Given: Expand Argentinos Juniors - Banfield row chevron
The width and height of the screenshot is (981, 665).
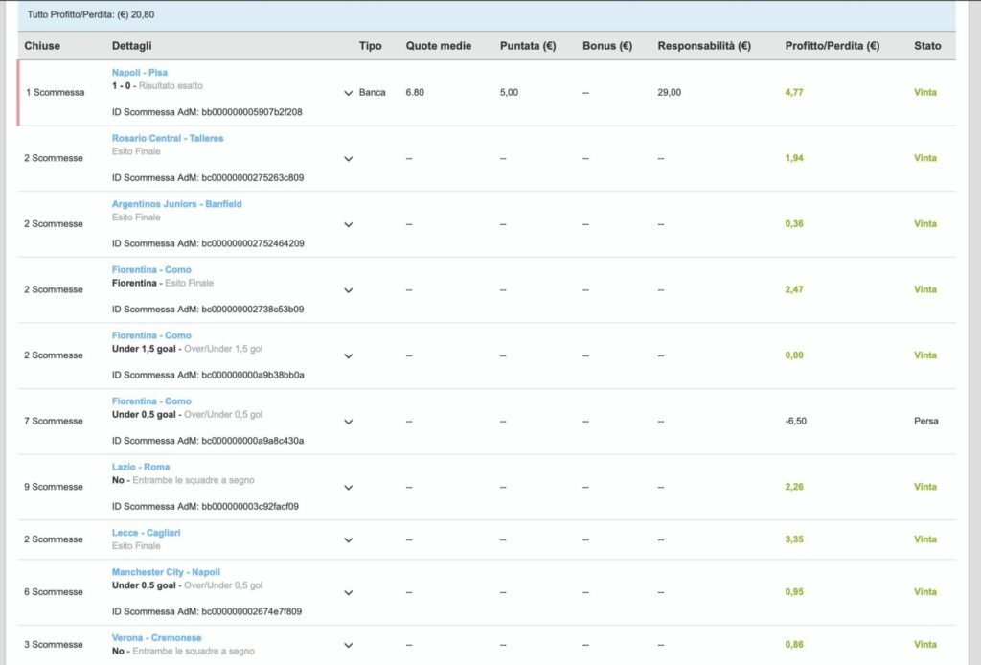Looking at the screenshot, I should (x=348, y=224).
